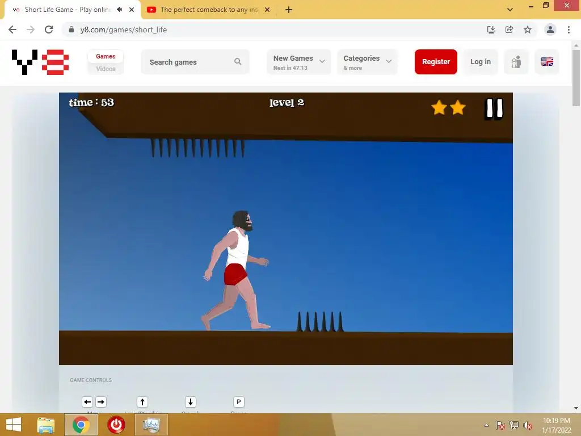Open the gray parental guide figure icon
Viewport: 581px width, 436px height.
(516, 61)
